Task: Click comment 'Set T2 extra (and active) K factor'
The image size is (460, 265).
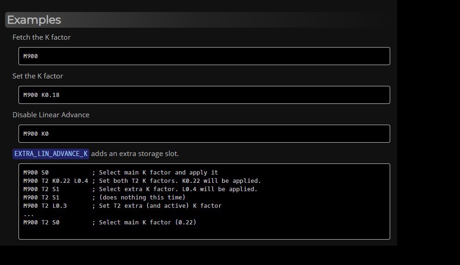Action: [160, 205]
